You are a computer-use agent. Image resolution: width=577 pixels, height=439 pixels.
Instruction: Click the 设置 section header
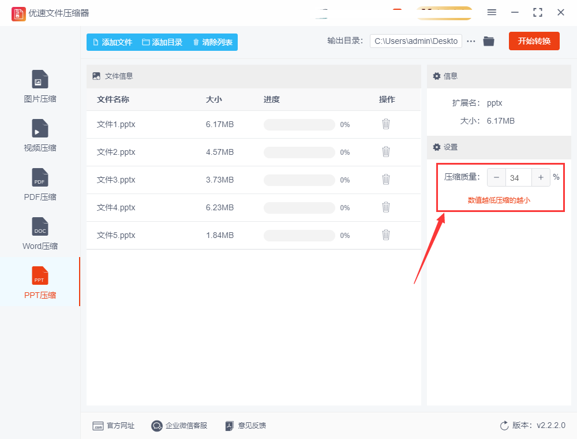(499, 147)
